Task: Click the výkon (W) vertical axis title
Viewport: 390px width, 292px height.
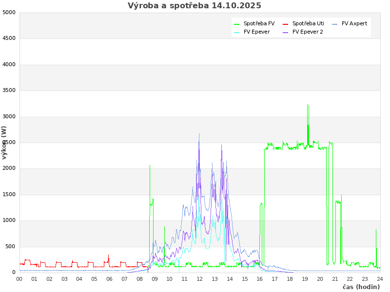Action: click(4, 142)
